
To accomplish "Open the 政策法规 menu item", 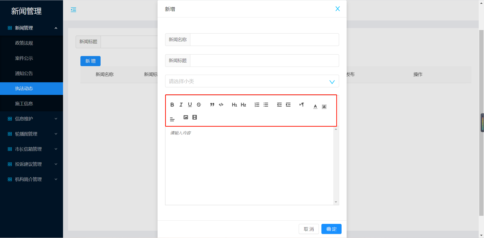I will (32, 43).
